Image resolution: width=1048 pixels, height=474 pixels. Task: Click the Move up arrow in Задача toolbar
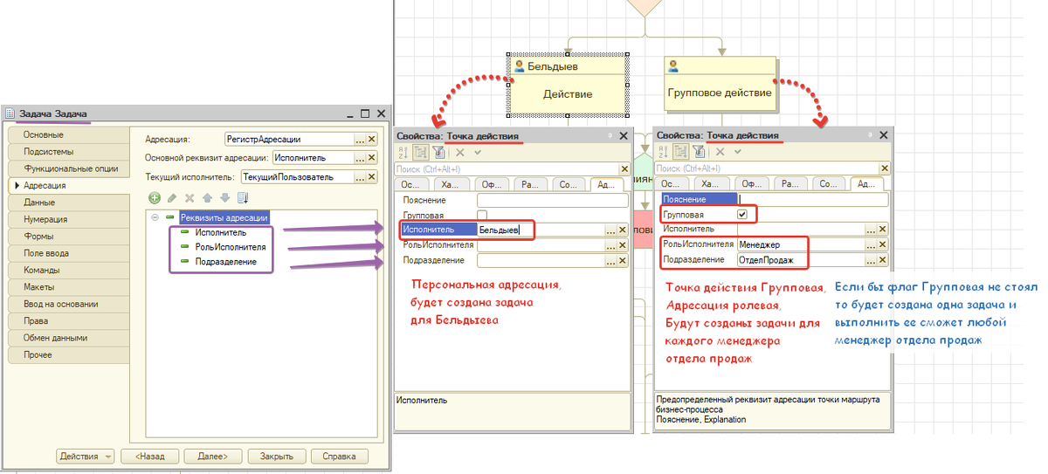pyautogui.click(x=207, y=198)
